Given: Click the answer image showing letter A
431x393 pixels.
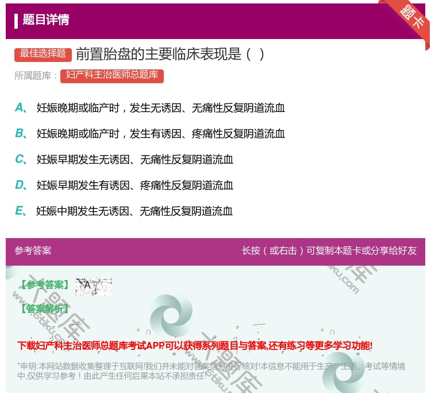Looking at the screenshot, I should 93,285.
